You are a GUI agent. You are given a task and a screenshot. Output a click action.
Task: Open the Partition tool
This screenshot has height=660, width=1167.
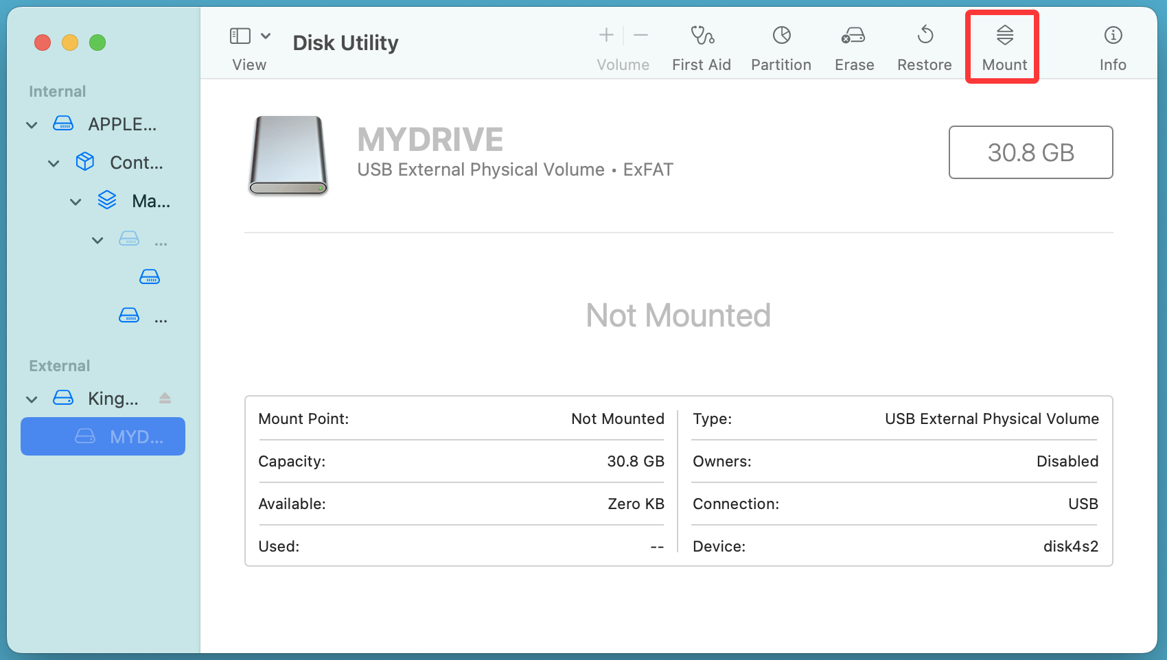[x=781, y=47]
